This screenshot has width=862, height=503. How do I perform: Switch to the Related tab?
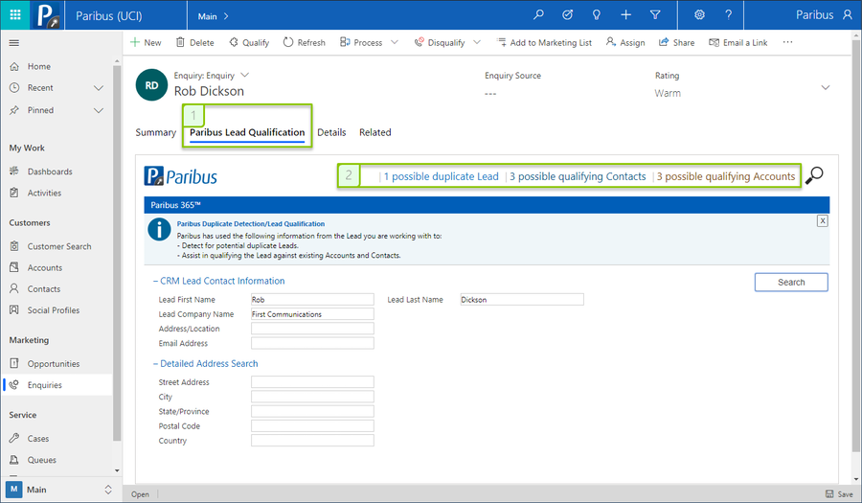(374, 132)
